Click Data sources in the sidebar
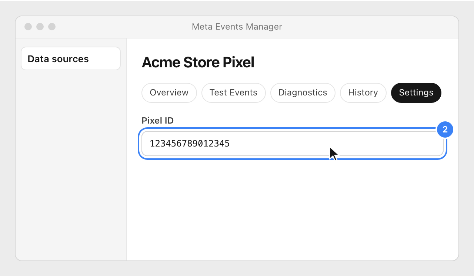 click(71, 58)
